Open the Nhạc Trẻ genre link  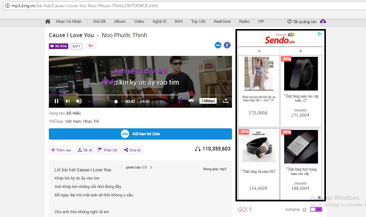91,121
